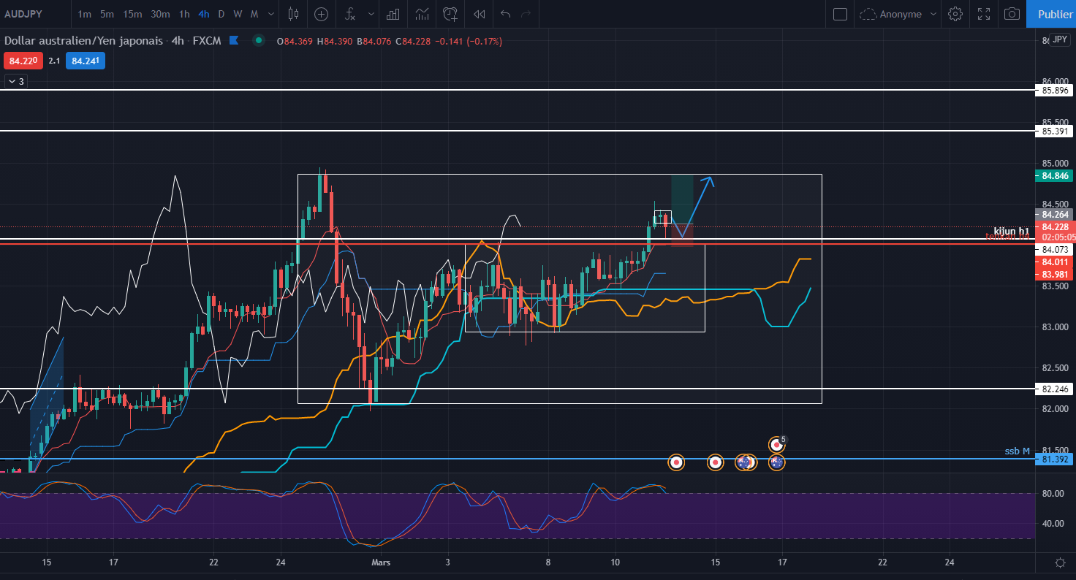Click the Mars month label on time axis

click(x=381, y=562)
